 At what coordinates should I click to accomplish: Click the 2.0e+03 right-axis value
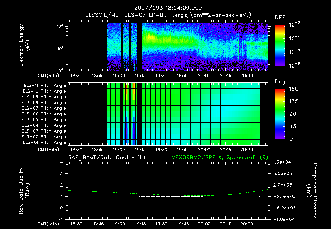click(283, 185)
